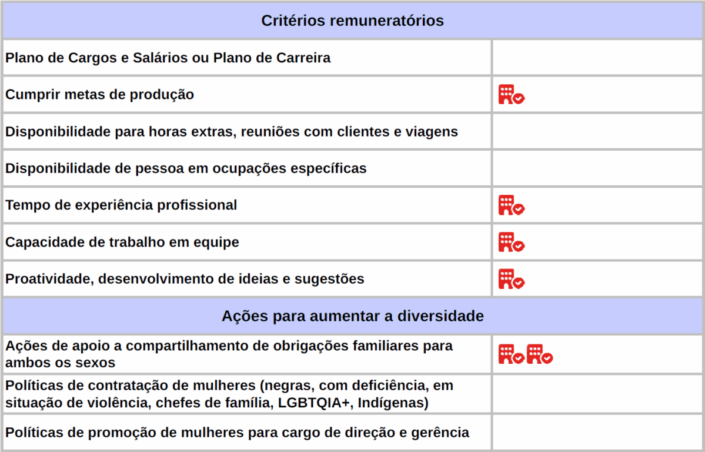The height and width of the screenshot is (452, 705).
Task: Select the icon for Capacidade de trabalho em equipe
Action: (511, 242)
